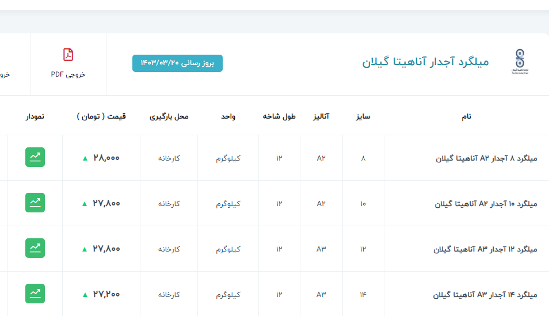Open chart for 8mm A2 rebar row
This screenshot has height=316, width=549.
(35, 158)
